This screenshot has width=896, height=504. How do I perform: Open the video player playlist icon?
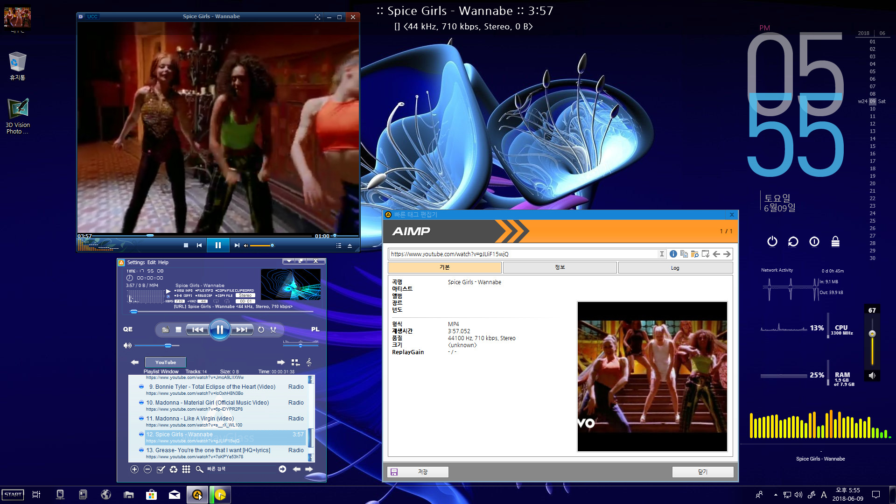point(339,245)
